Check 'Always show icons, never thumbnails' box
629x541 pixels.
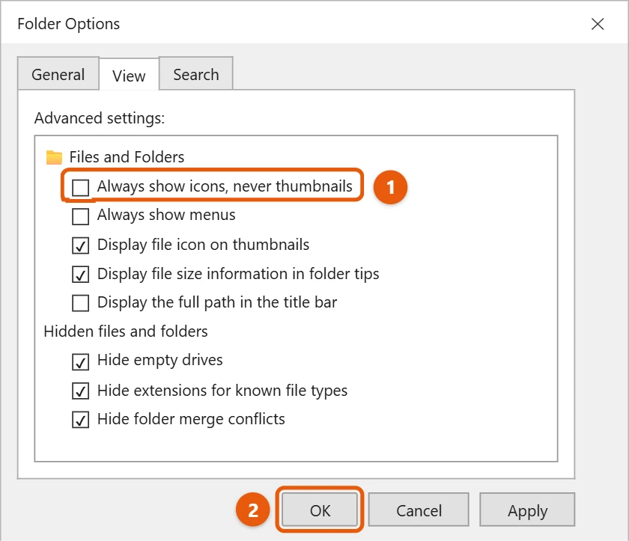pyautogui.click(x=80, y=188)
